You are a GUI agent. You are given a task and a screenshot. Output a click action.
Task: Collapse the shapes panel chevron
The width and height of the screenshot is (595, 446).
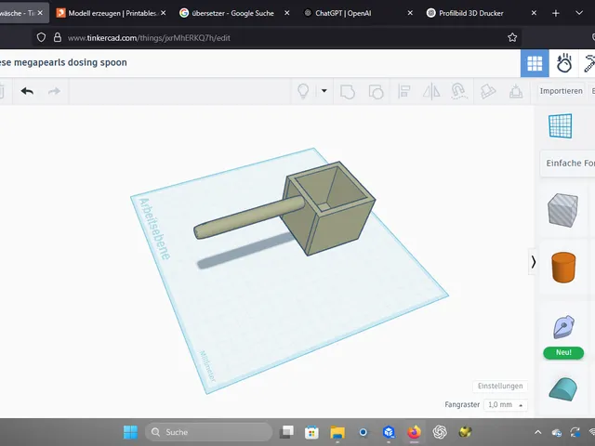pos(533,262)
